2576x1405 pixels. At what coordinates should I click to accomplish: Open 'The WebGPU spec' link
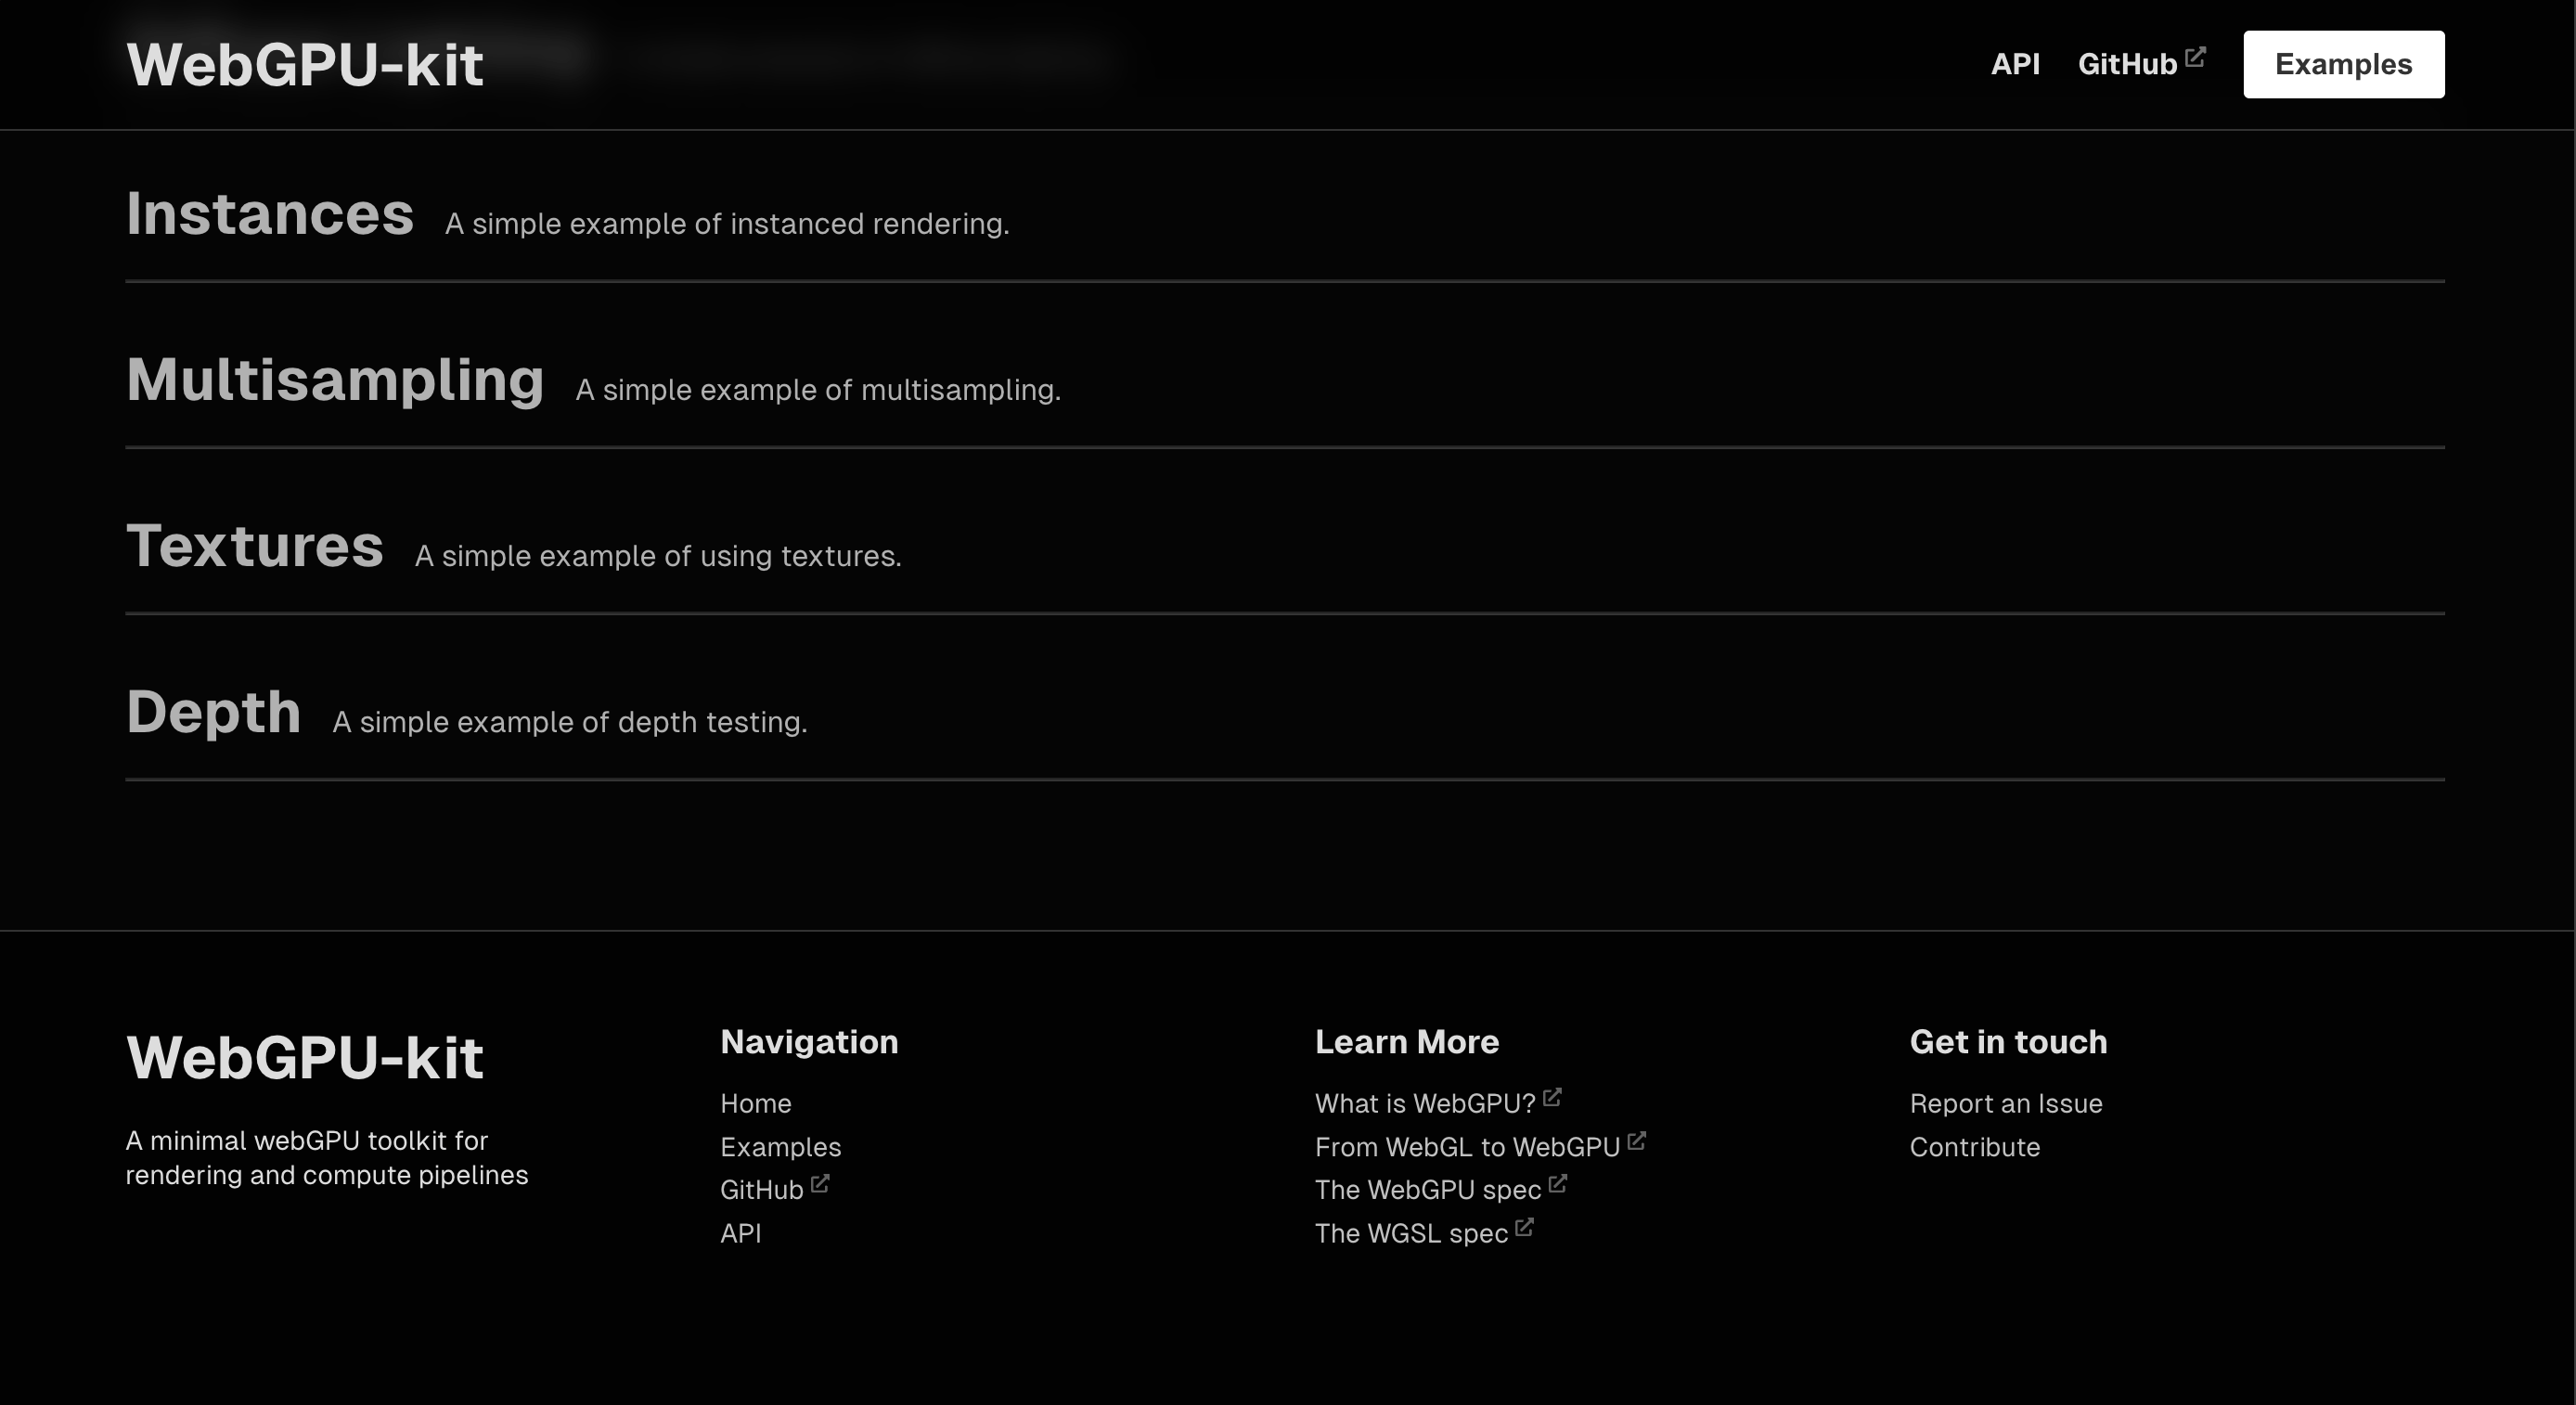pos(1428,1190)
